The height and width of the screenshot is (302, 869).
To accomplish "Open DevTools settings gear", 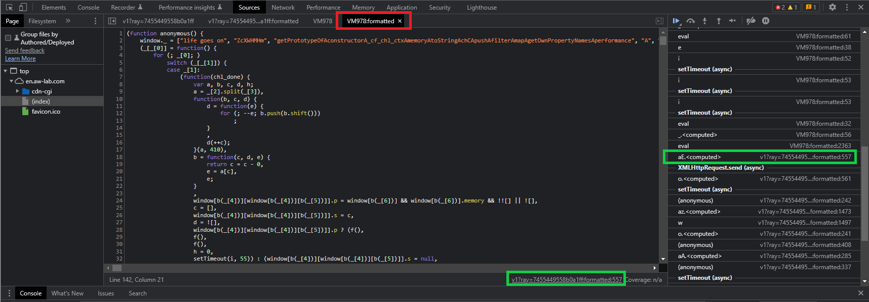I will 833,7.
